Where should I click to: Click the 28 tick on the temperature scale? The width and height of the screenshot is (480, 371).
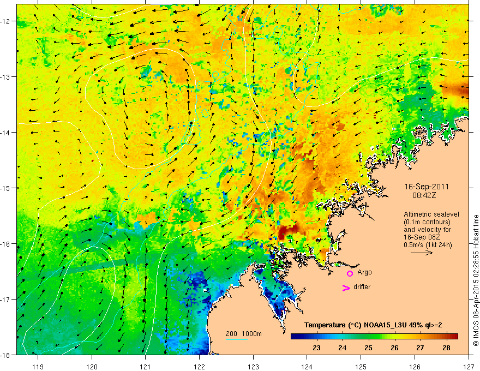click(x=446, y=348)
